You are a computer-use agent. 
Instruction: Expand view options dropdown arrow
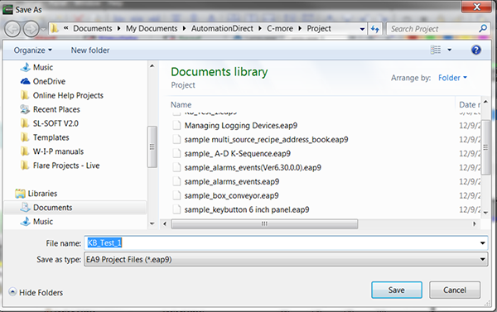click(449, 50)
